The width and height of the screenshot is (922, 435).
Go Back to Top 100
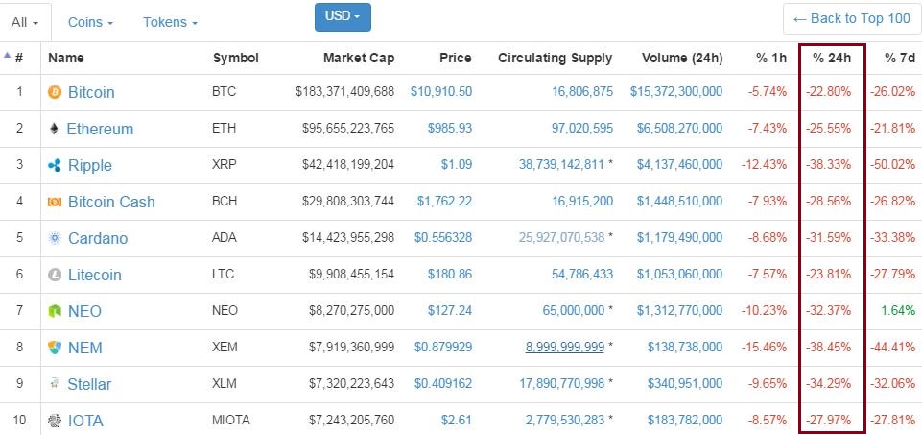pos(851,18)
